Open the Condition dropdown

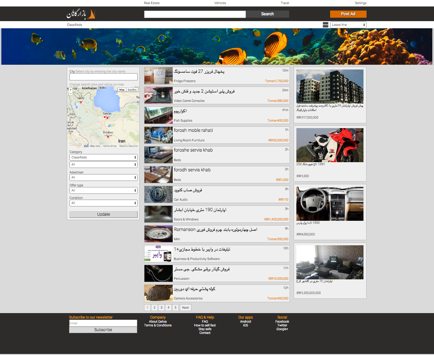[x=104, y=203]
